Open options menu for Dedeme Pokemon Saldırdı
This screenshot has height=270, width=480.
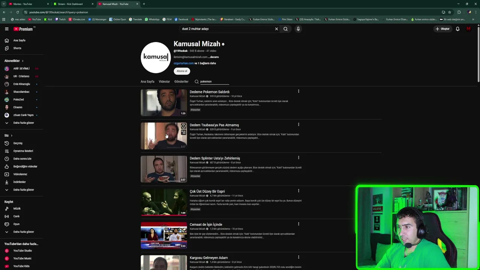pyautogui.click(x=298, y=91)
